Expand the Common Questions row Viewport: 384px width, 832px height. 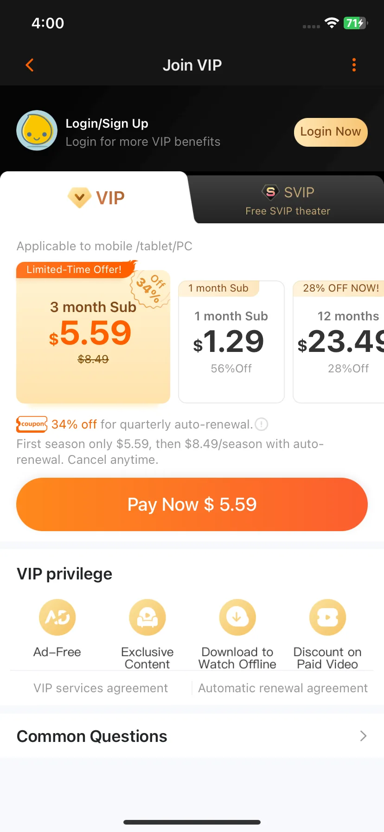click(x=192, y=736)
